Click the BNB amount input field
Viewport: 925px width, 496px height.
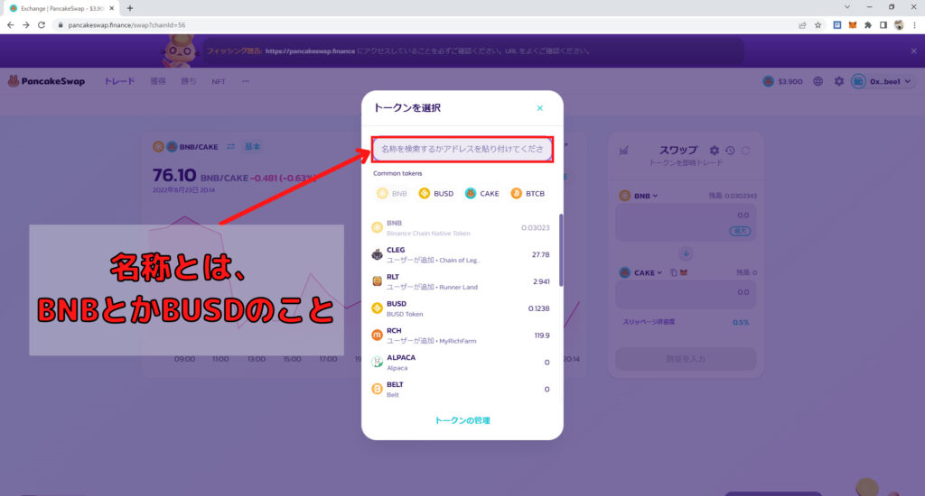[x=685, y=223]
